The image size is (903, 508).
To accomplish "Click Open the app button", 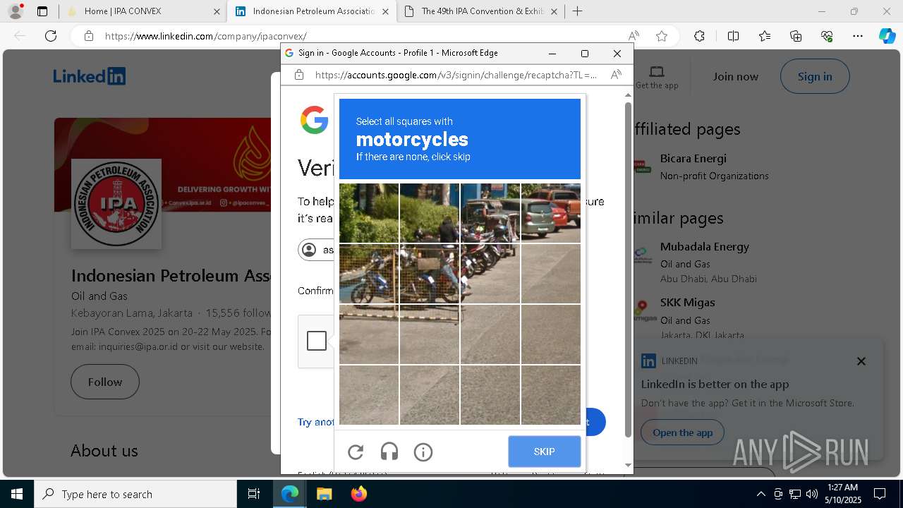I will coord(683,433).
